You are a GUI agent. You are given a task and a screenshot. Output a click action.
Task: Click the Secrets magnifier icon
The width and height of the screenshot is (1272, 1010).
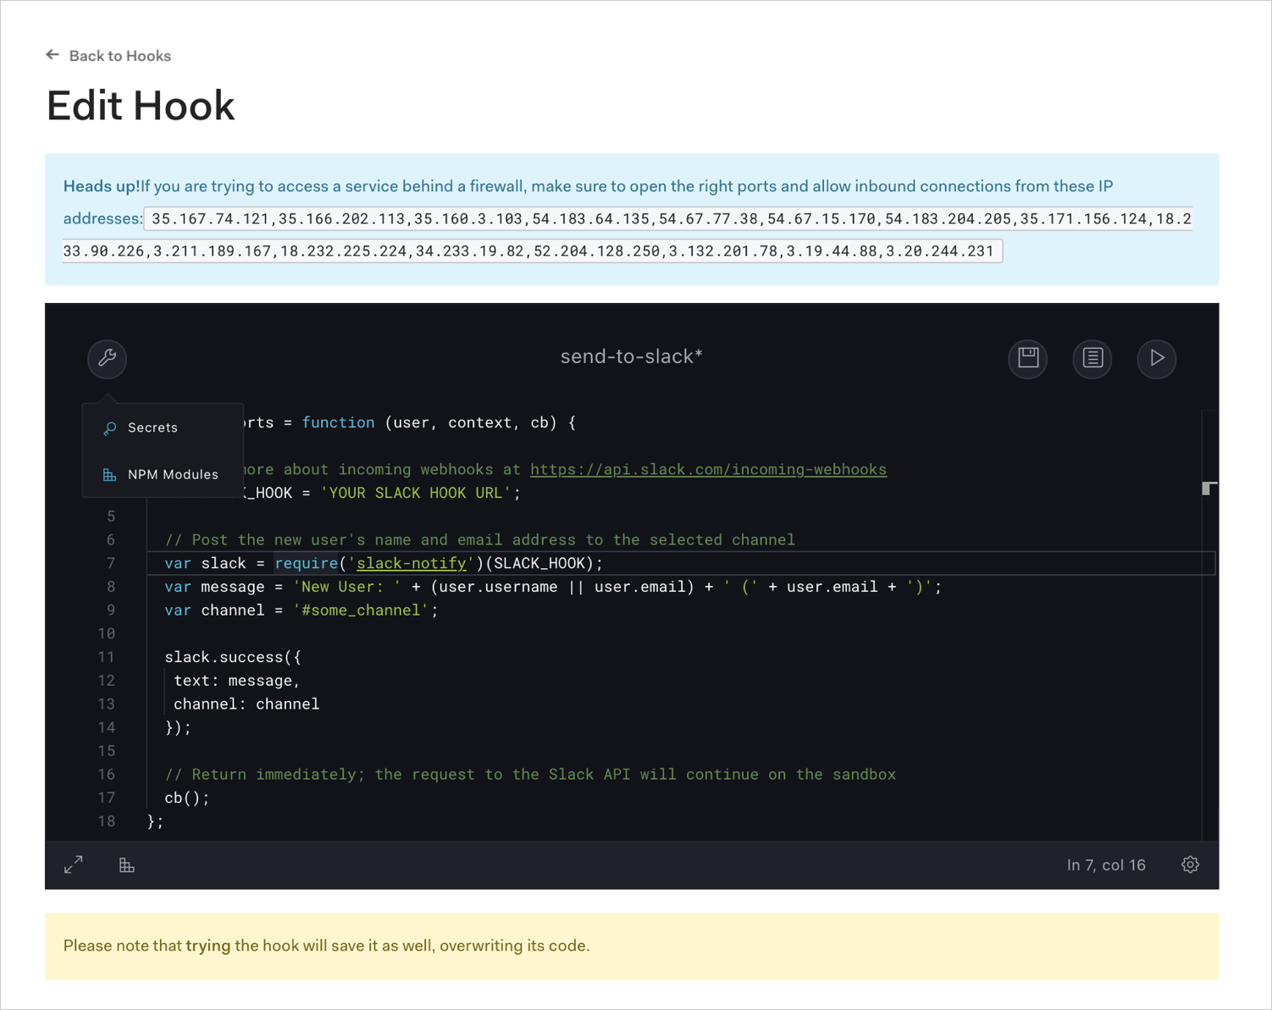pos(109,428)
